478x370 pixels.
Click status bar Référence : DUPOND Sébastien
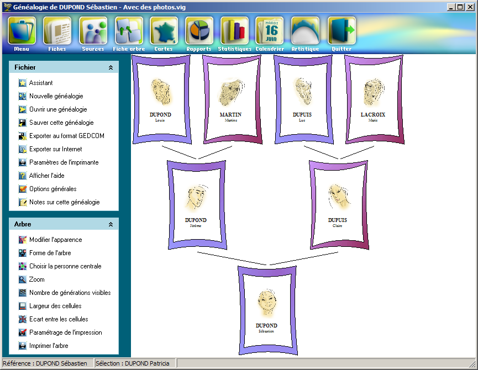click(x=48, y=363)
